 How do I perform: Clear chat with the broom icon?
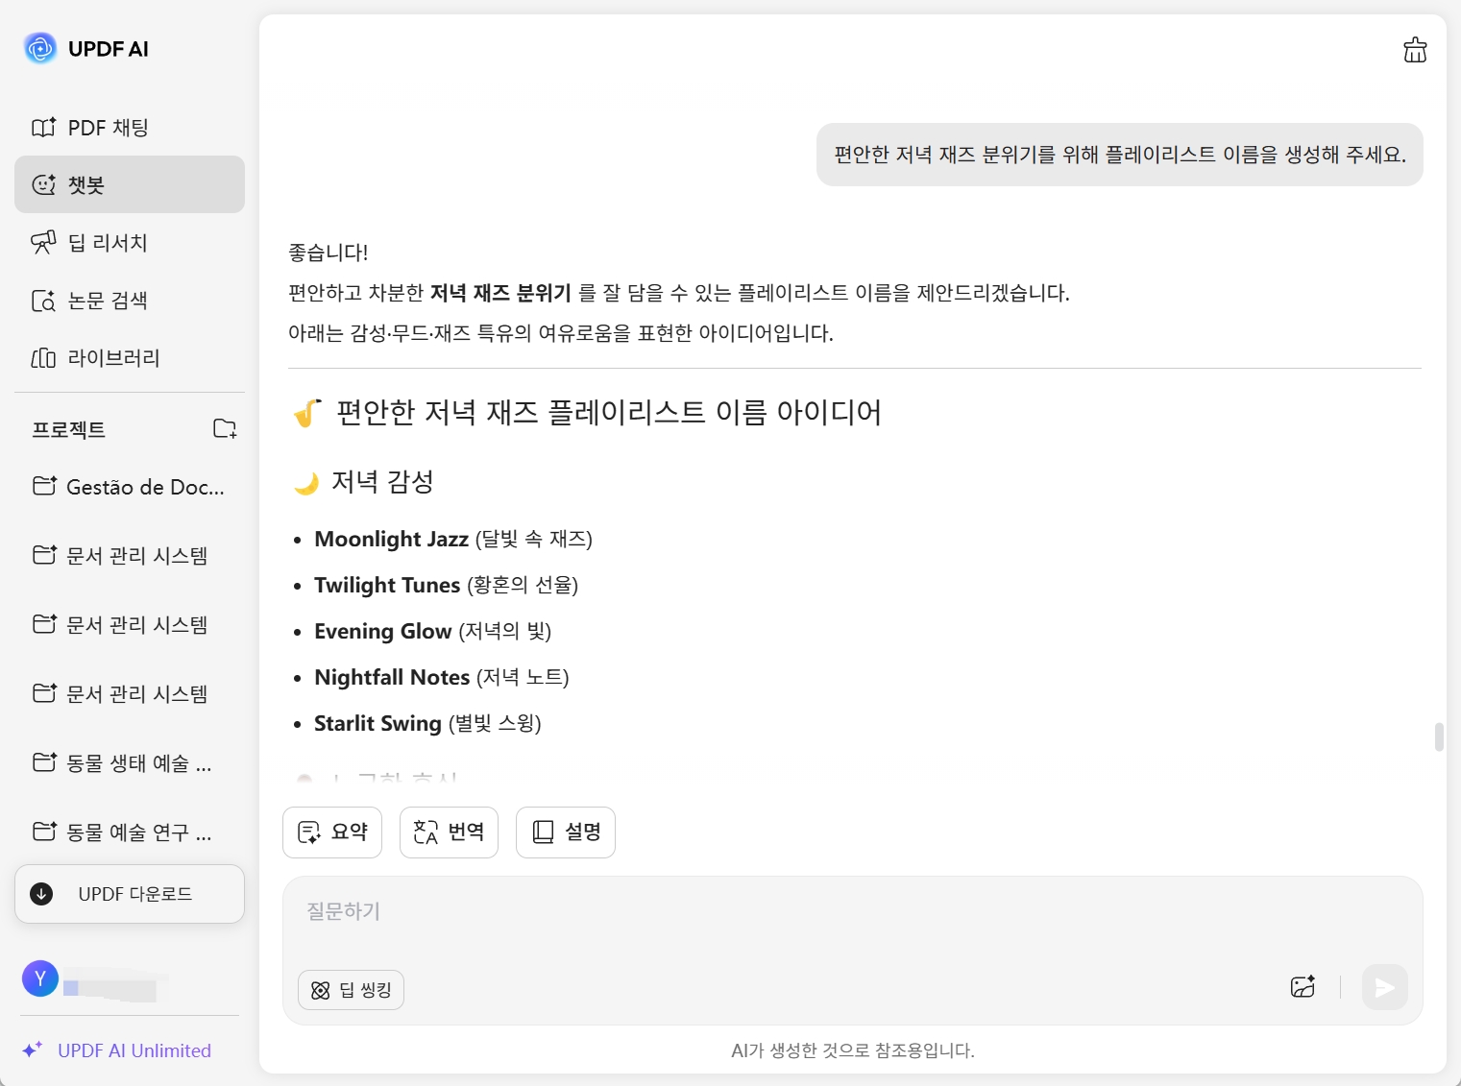[x=1415, y=50]
